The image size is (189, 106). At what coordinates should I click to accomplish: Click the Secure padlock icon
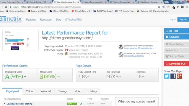point(11,7)
